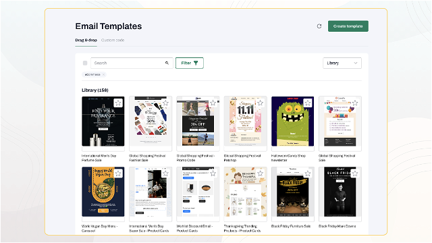432x243 pixels.
Task: Click the Global Shopping Festival Petshop title
Action: [x=242, y=158]
